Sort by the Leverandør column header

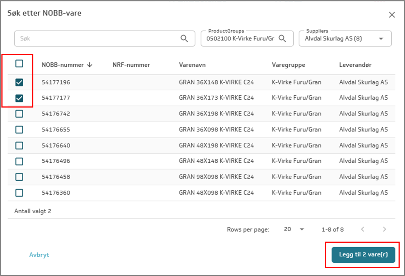(355, 65)
